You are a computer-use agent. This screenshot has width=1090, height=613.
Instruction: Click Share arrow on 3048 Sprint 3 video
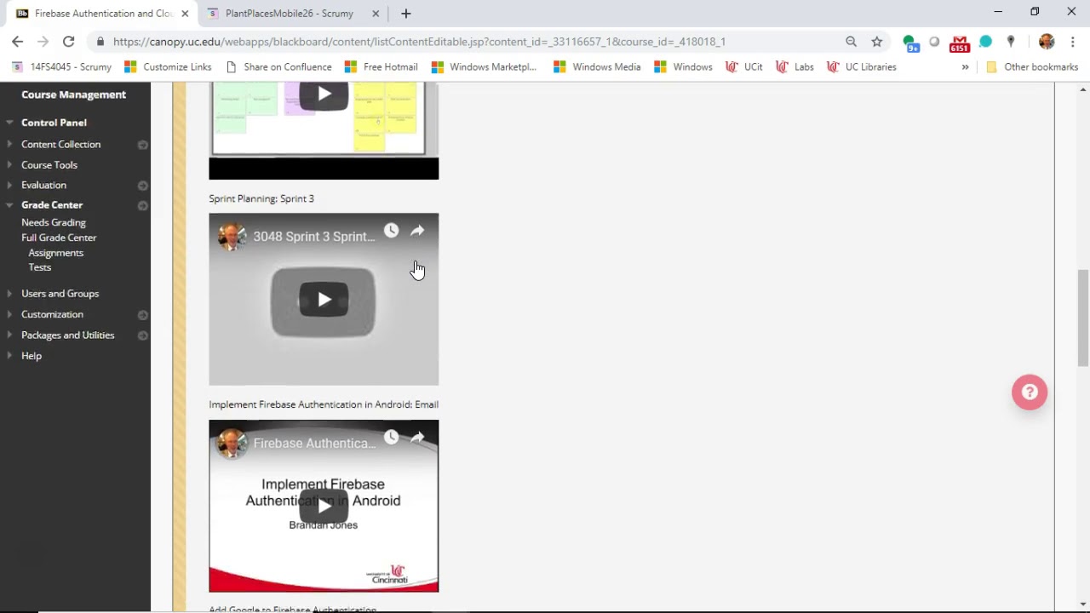click(417, 231)
